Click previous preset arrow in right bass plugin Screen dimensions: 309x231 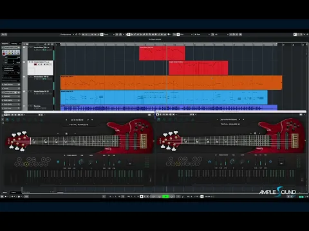point(218,119)
